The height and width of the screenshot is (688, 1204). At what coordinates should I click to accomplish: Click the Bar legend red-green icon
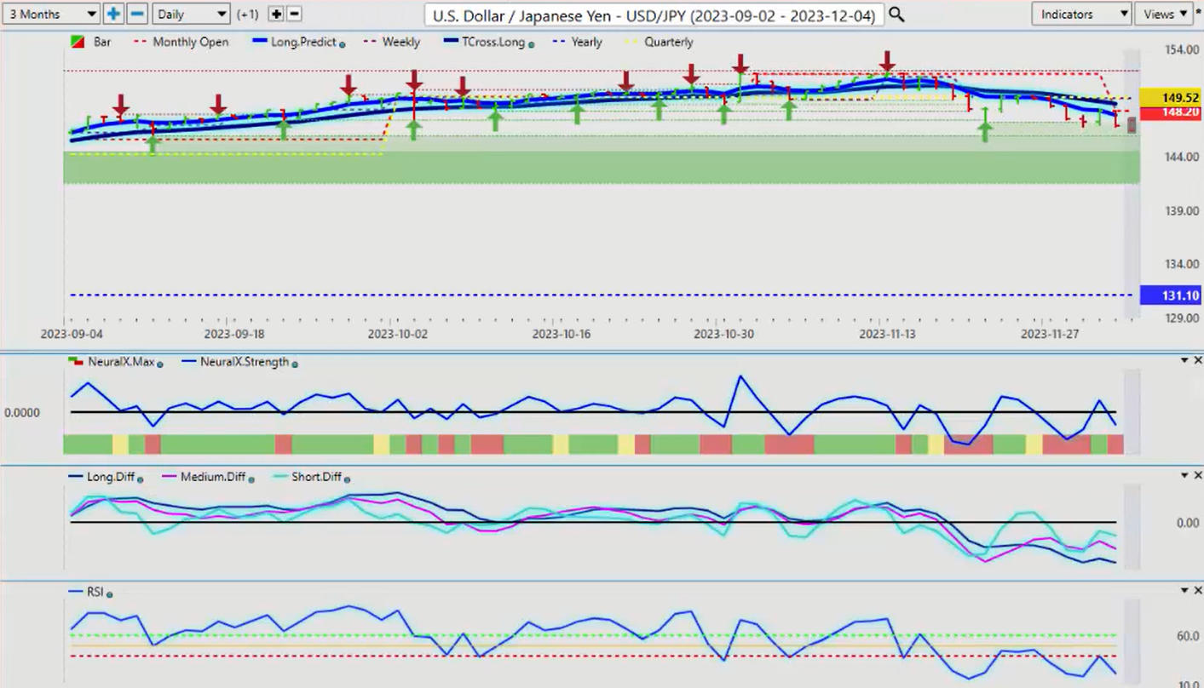coord(77,42)
